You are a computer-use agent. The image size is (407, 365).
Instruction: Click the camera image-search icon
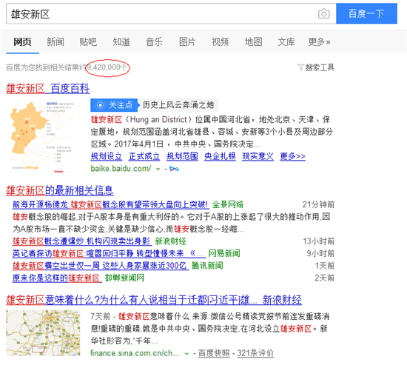click(x=323, y=13)
